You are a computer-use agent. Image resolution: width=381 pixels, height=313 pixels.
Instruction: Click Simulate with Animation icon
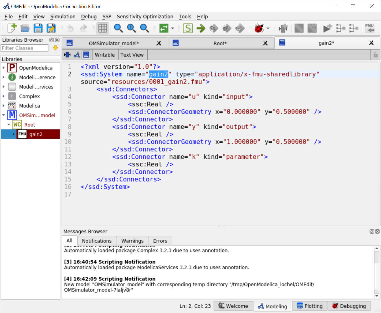pos(240,28)
